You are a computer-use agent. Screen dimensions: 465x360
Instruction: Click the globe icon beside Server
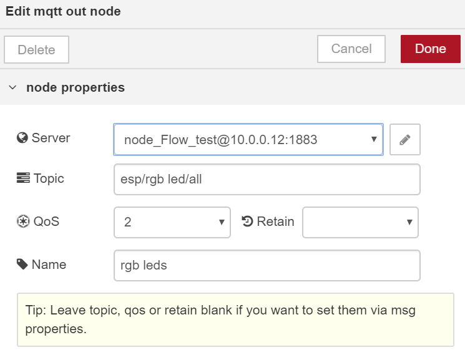[x=22, y=138]
